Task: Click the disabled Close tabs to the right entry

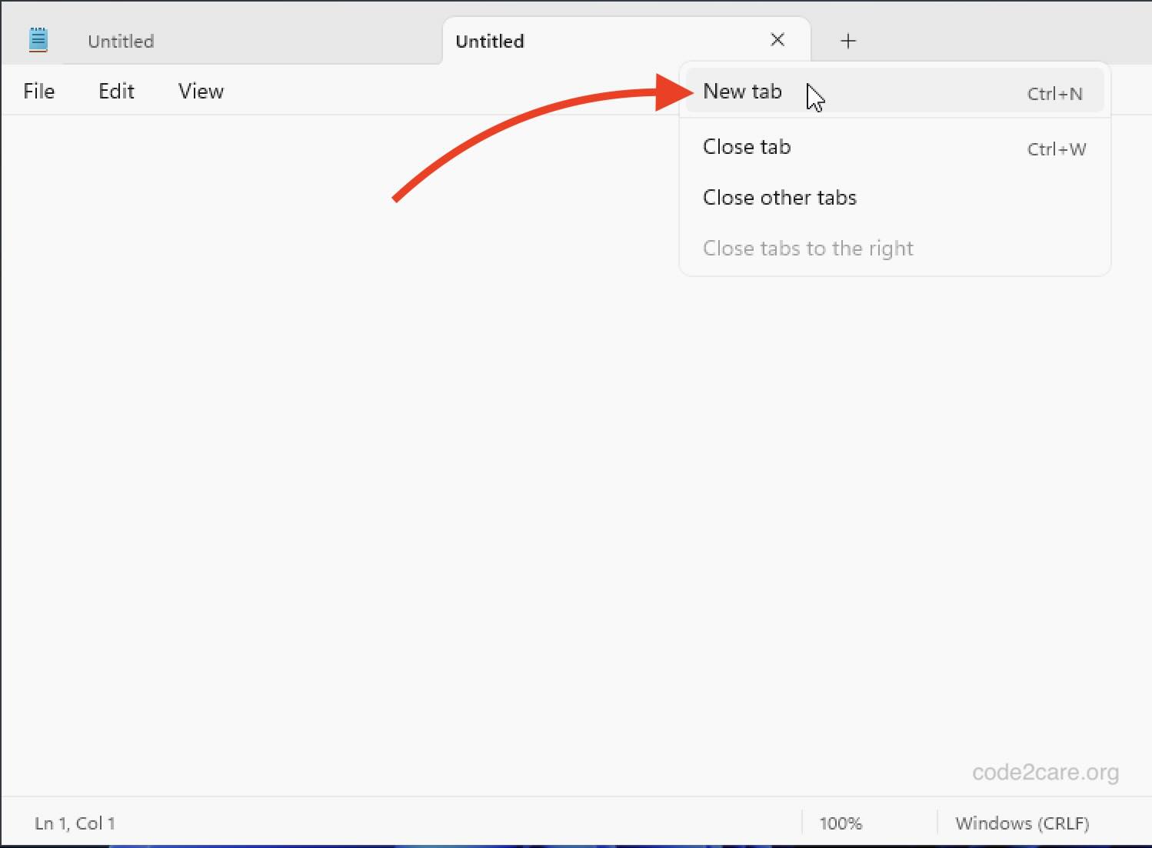Action: [807, 248]
